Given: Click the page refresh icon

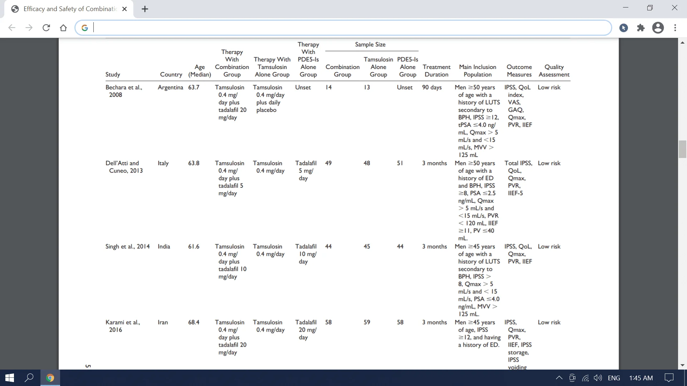Looking at the screenshot, I should pyautogui.click(x=46, y=27).
